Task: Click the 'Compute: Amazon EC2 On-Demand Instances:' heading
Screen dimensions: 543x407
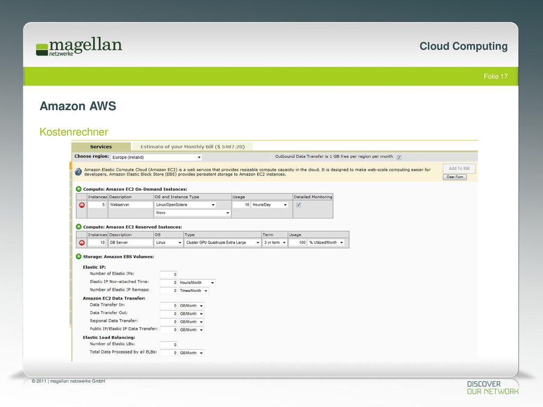Action: pos(135,189)
